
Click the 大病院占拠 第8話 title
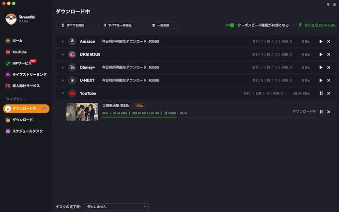[x=115, y=106]
